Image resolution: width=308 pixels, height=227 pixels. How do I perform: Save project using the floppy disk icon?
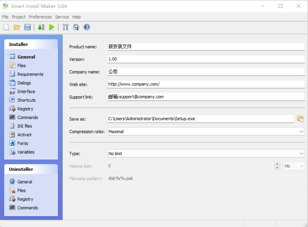click(x=27, y=27)
